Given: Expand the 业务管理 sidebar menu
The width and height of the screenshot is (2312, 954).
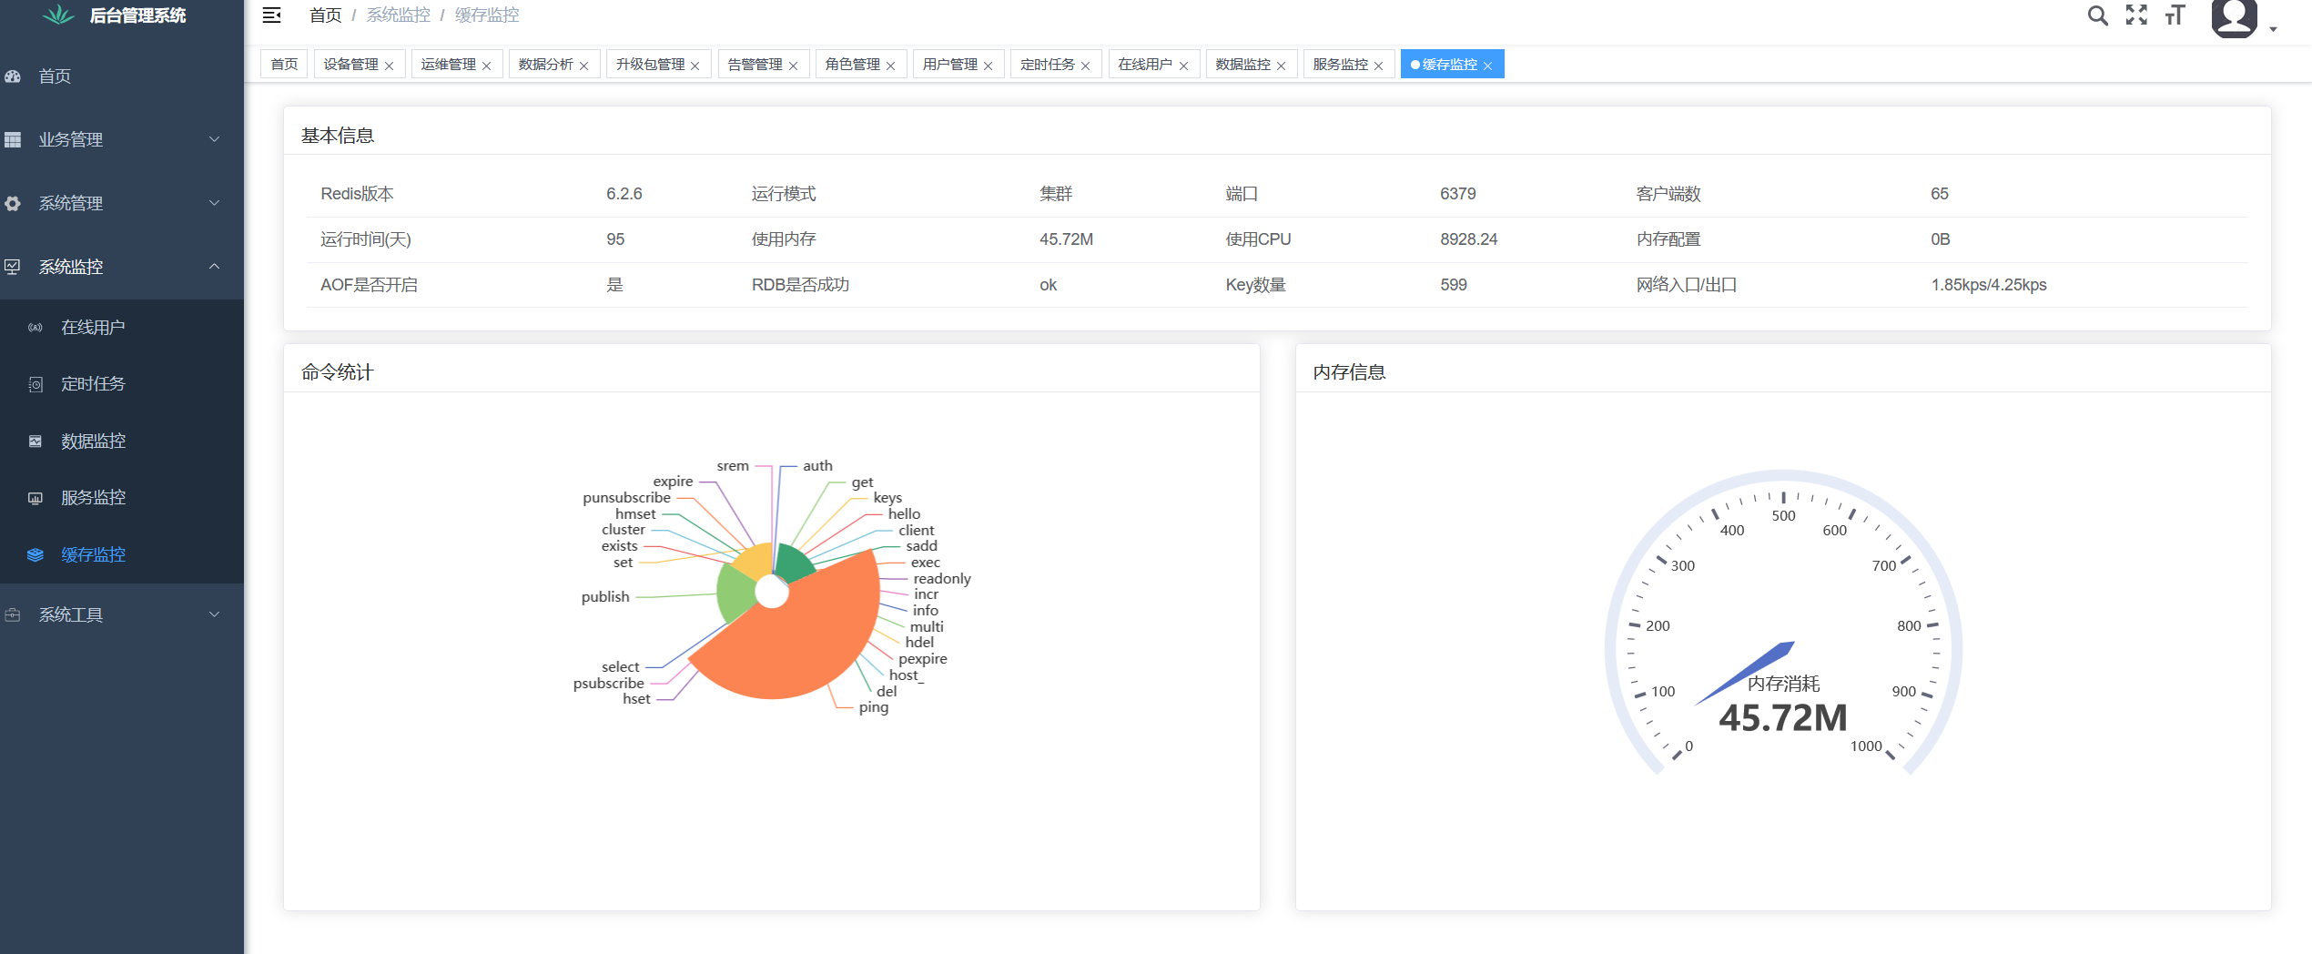Looking at the screenshot, I should [x=122, y=139].
